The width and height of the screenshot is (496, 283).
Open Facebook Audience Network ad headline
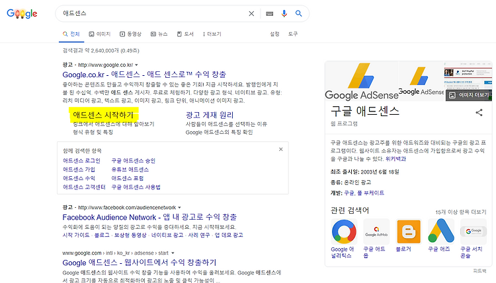point(149,217)
